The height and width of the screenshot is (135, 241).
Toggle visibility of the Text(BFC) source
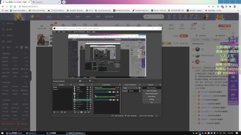pos(87,91)
